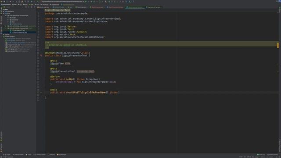Open Build Variants sidebar button

click(x=1, y=136)
